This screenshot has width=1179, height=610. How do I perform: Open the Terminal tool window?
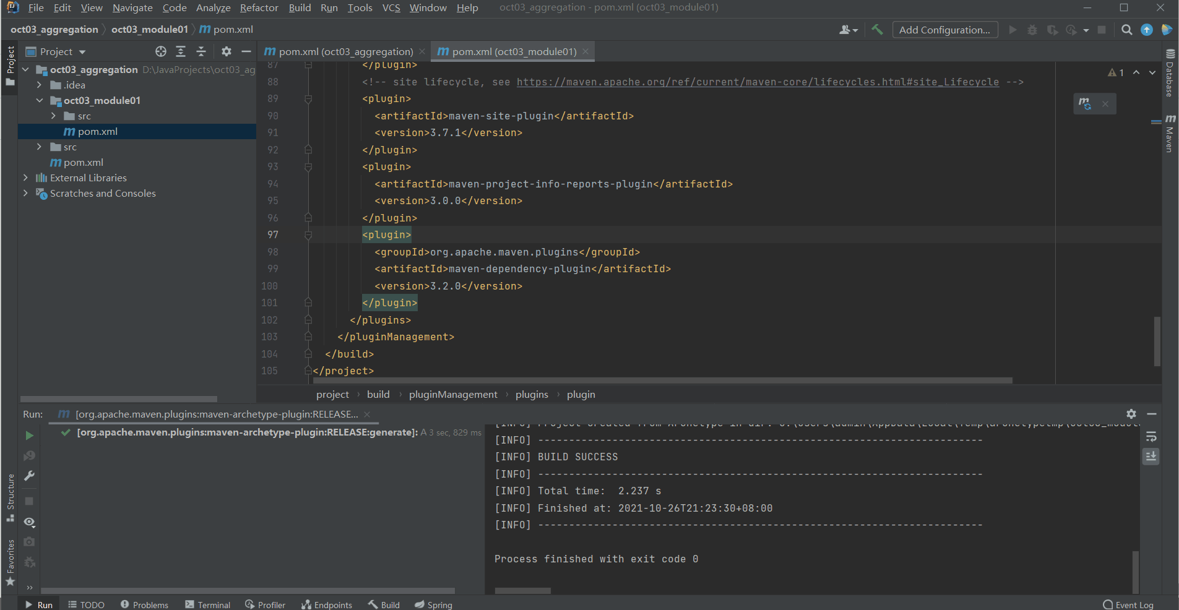pyautogui.click(x=208, y=604)
